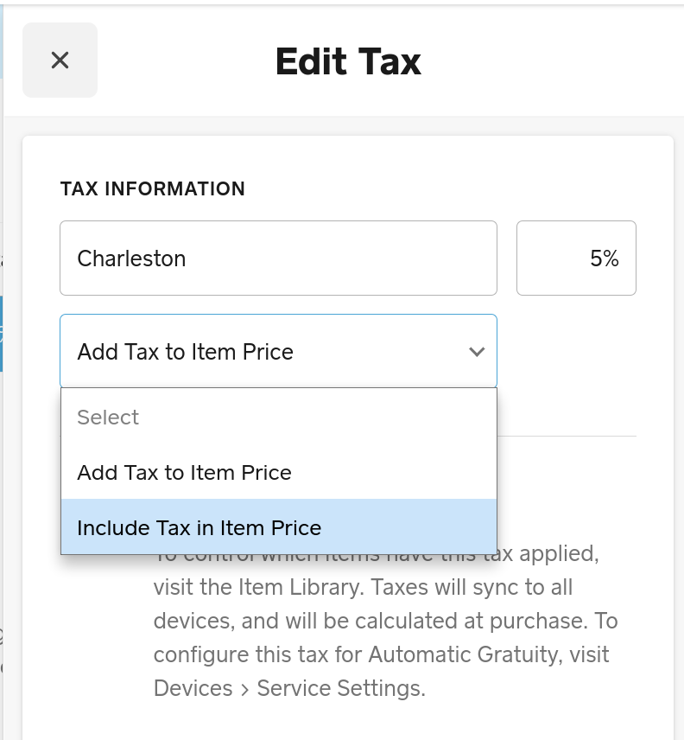This screenshot has height=740, width=684.
Task: Click the blue strip behind the dialog
Action: (2, 333)
